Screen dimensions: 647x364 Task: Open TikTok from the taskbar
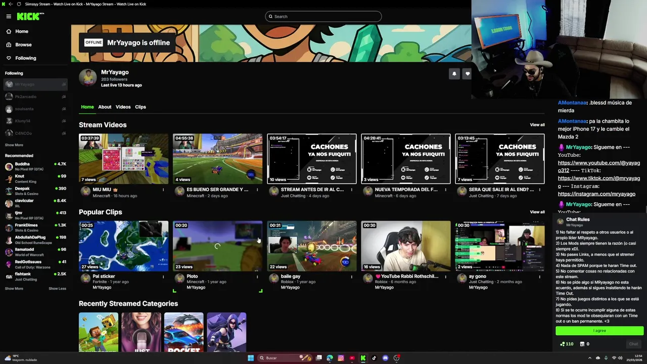tap(374, 358)
